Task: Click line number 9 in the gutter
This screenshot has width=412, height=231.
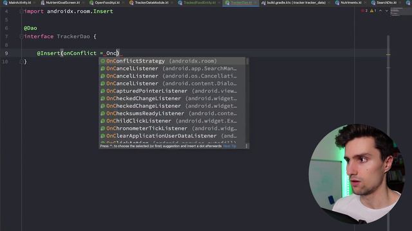Action: point(6,53)
